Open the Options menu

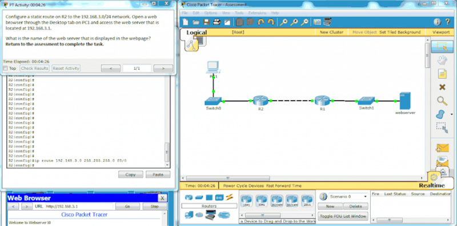pos(210,13)
